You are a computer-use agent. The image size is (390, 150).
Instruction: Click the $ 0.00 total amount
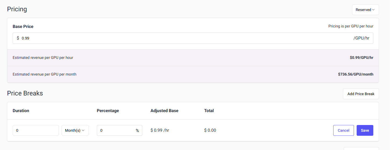point(210,130)
